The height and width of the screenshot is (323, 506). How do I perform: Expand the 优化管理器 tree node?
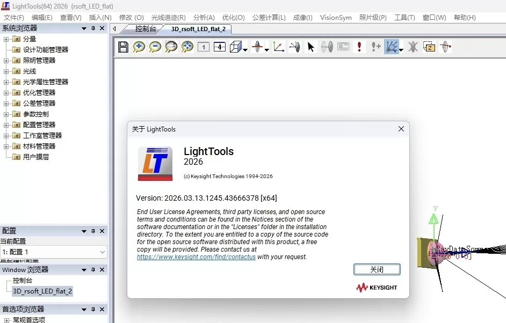click(x=6, y=93)
